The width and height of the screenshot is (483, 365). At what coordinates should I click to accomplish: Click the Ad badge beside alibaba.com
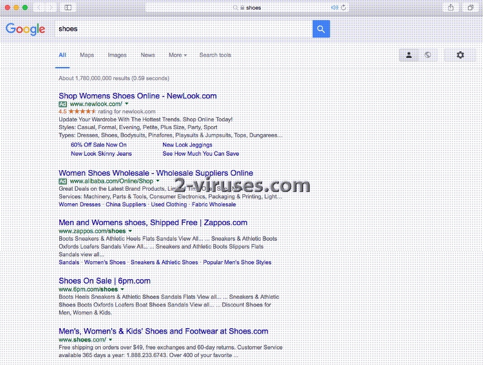click(63, 181)
